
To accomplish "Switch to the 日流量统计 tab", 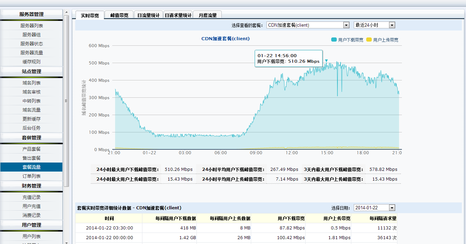I will [x=148, y=15].
